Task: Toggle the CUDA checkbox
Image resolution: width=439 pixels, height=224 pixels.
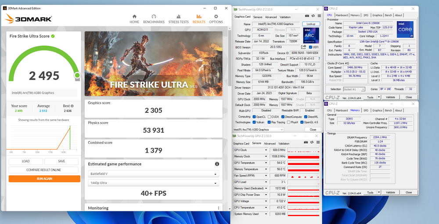Action: tap(269, 117)
